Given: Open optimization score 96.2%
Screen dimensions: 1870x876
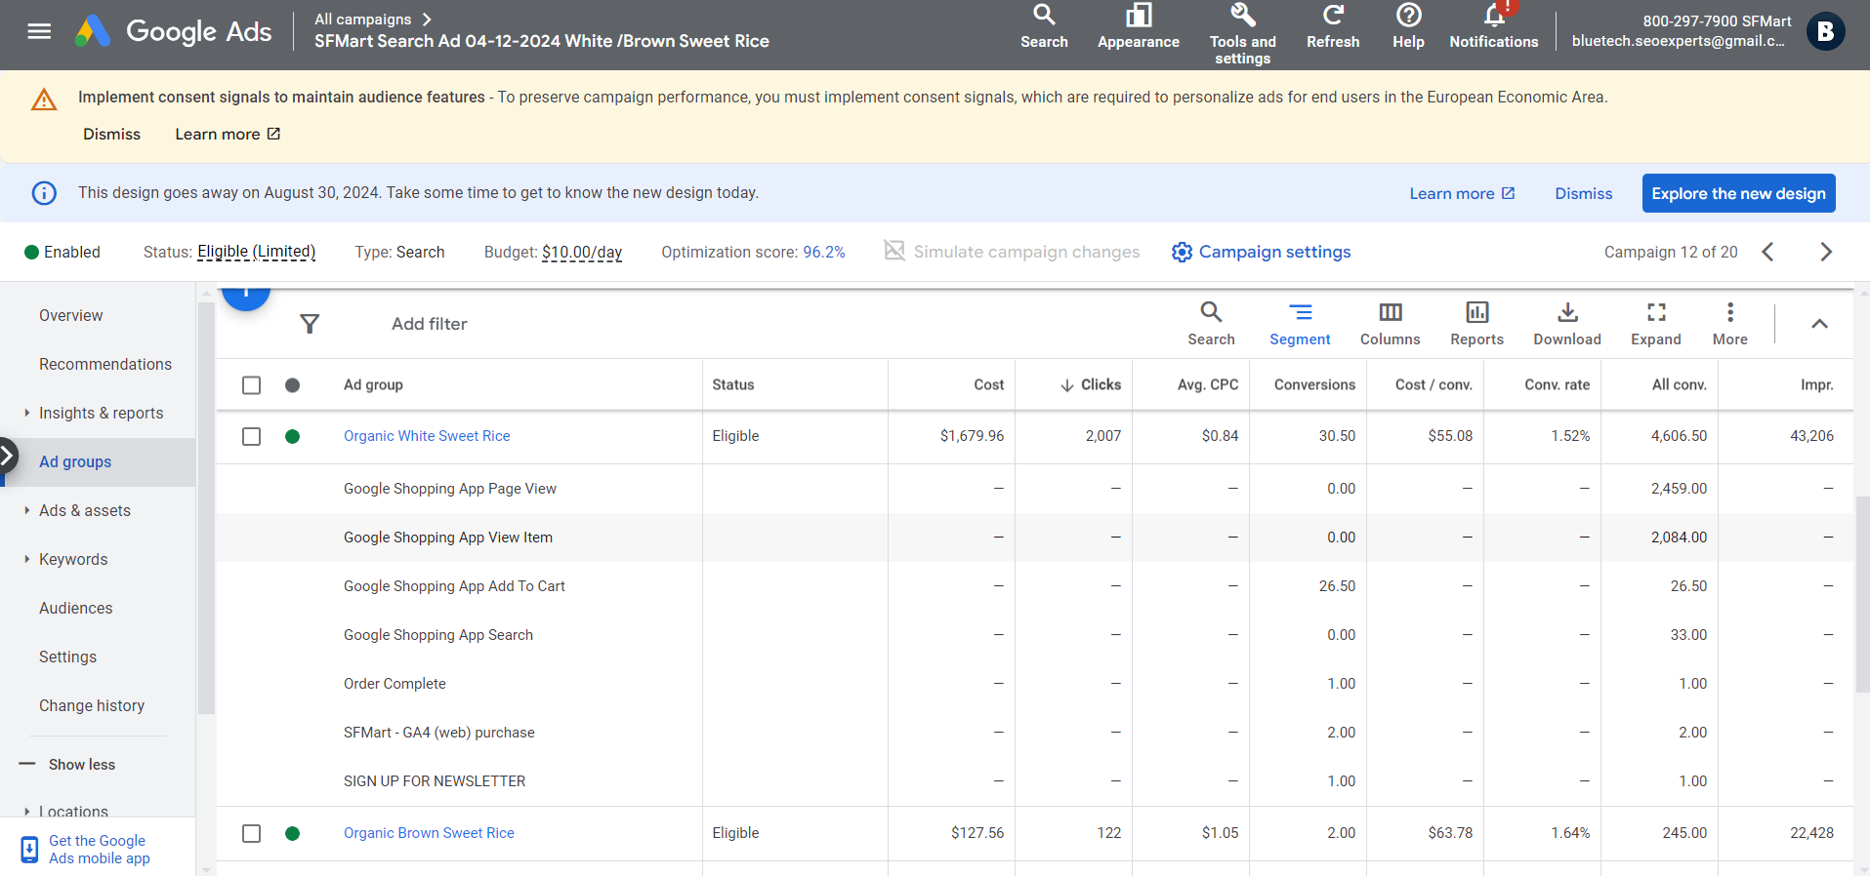Looking at the screenshot, I should pyautogui.click(x=824, y=252).
